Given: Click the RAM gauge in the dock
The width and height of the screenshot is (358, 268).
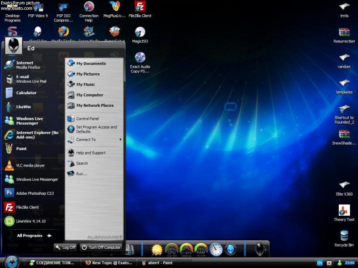Looking at the screenshot, I should coord(200,250).
